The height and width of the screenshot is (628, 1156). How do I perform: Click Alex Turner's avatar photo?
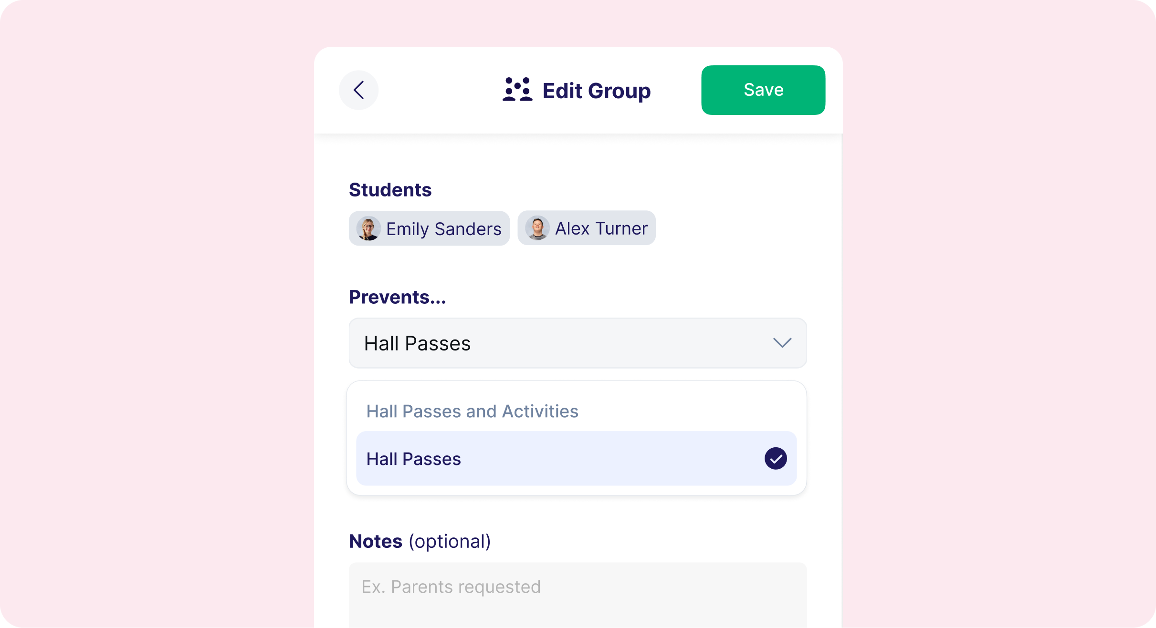coord(537,228)
